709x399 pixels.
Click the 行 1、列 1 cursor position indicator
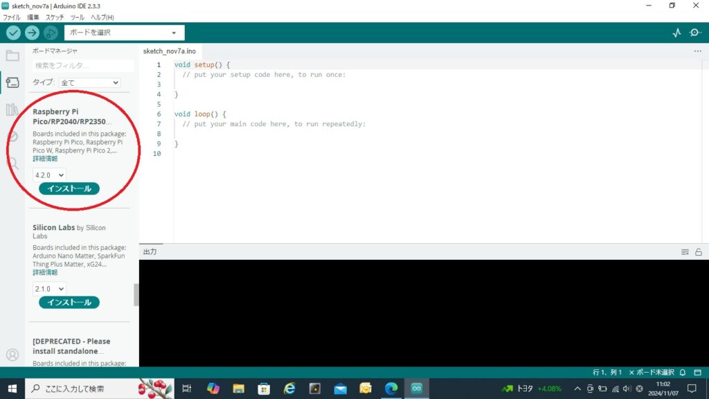[607, 372]
